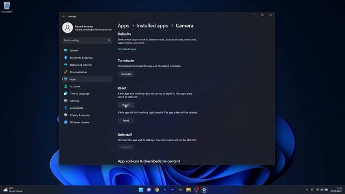Select the Apps category in sidebar
The width and height of the screenshot is (345, 194).
pyautogui.click(x=87, y=79)
